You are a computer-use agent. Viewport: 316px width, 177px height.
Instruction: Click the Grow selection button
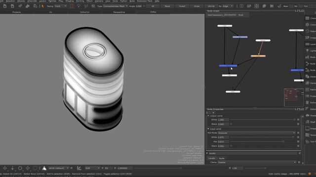pyautogui.click(x=197, y=6)
